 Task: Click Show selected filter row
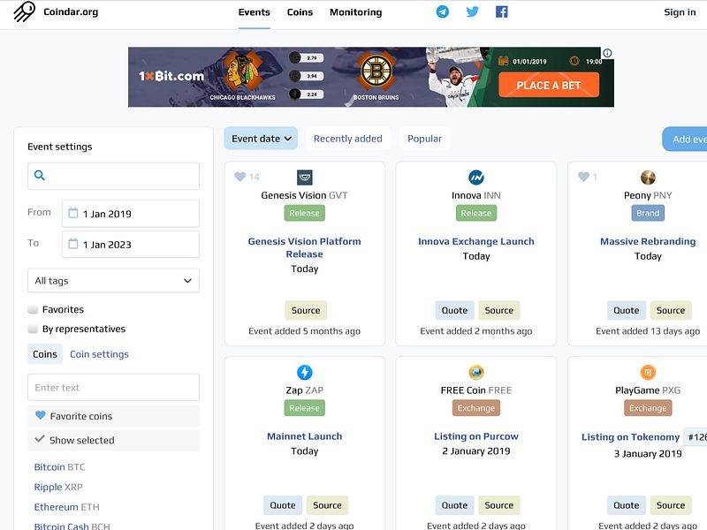(114, 440)
